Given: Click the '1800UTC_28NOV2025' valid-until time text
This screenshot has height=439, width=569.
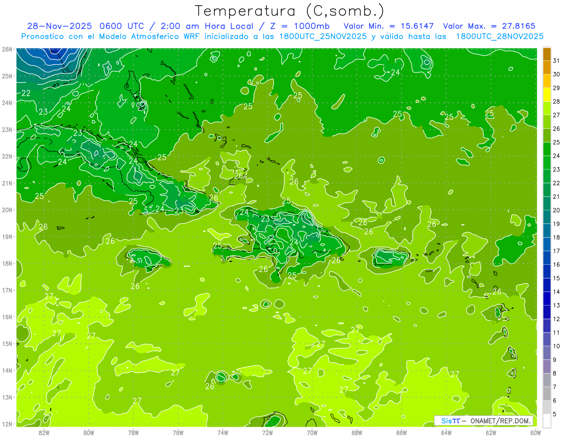Looking at the screenshot, I should pyautogui.click(x=499, y=36).
